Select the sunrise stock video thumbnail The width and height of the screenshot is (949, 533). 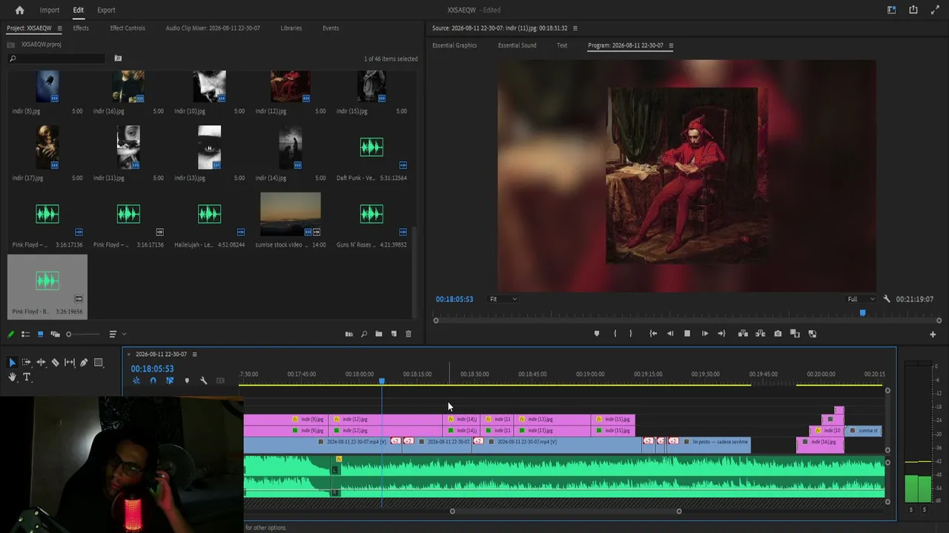click(x=291, y=214)
